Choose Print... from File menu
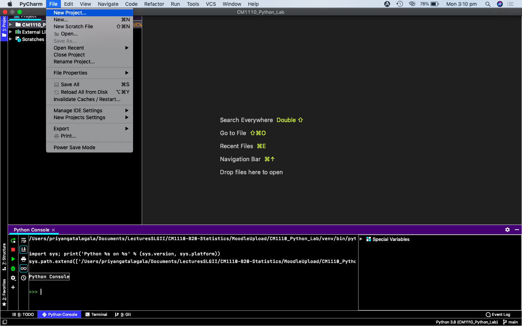The width and height of the screenshot is (522, 326). [x=90, y=136]
